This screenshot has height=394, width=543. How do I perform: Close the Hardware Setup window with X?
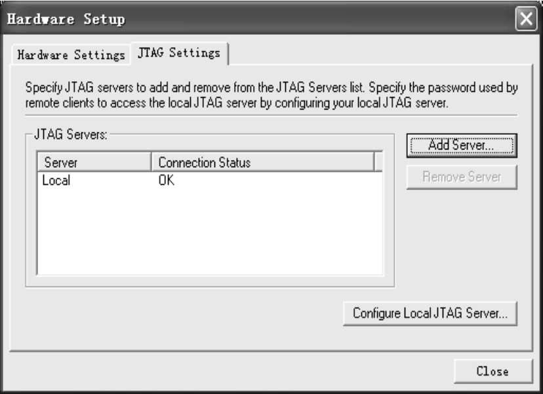coord(526,18)
